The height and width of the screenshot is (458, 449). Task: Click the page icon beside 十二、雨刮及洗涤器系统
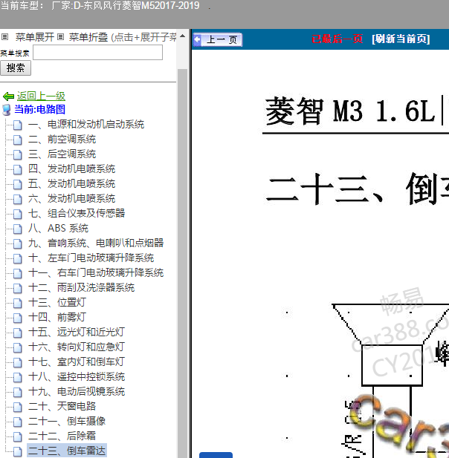tap(18, 288)
